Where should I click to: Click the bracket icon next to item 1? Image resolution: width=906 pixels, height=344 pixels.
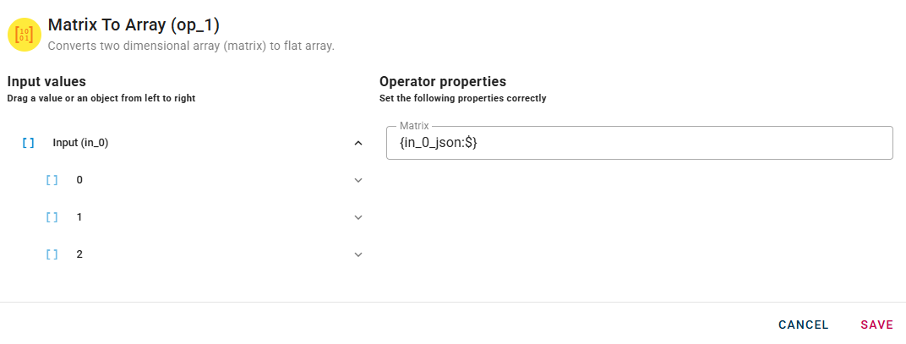click(52, 217)
